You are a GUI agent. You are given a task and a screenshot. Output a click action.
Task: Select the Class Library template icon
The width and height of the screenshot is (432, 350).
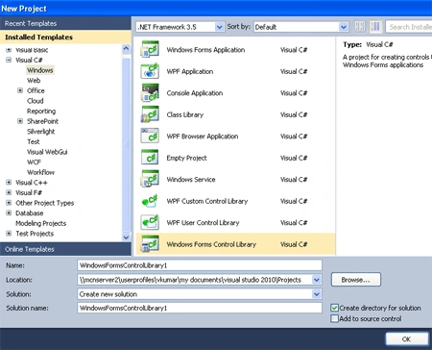[150, 114]
